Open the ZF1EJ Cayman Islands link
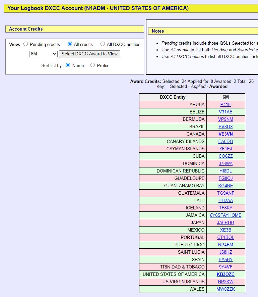258x297 pixels. tap(225, 149)
